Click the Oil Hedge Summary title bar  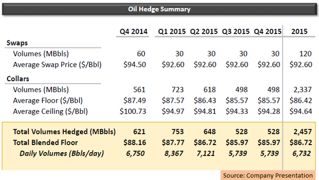[159, 9]
